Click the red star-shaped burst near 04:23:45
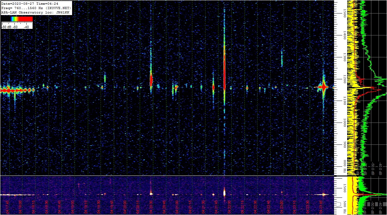Screen dimensions: 387x215 point(323,87)
